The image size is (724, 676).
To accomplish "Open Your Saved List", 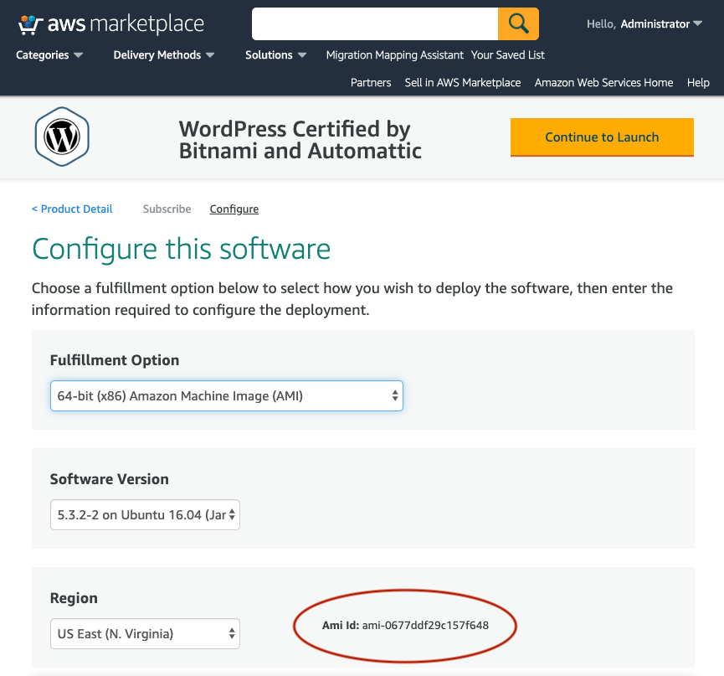I will tap(507, 55).
